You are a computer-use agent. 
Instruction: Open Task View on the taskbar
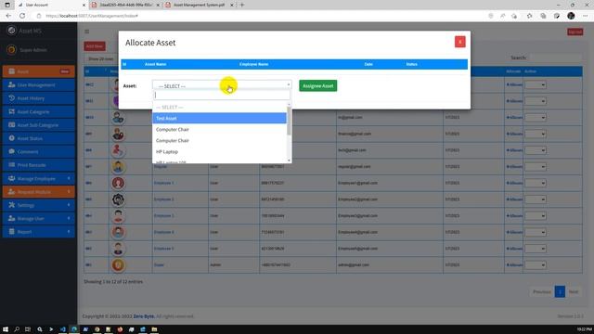(28, 329)
